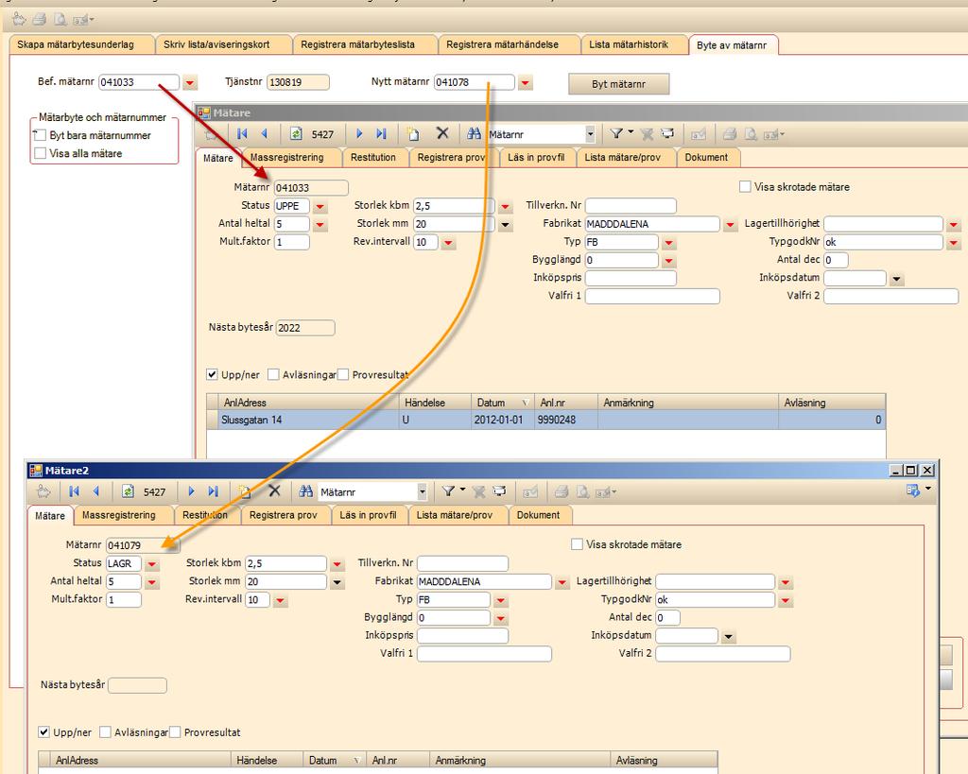
Task: Click binoculars search icon in Mätare2 window
Action: (306, 491)
